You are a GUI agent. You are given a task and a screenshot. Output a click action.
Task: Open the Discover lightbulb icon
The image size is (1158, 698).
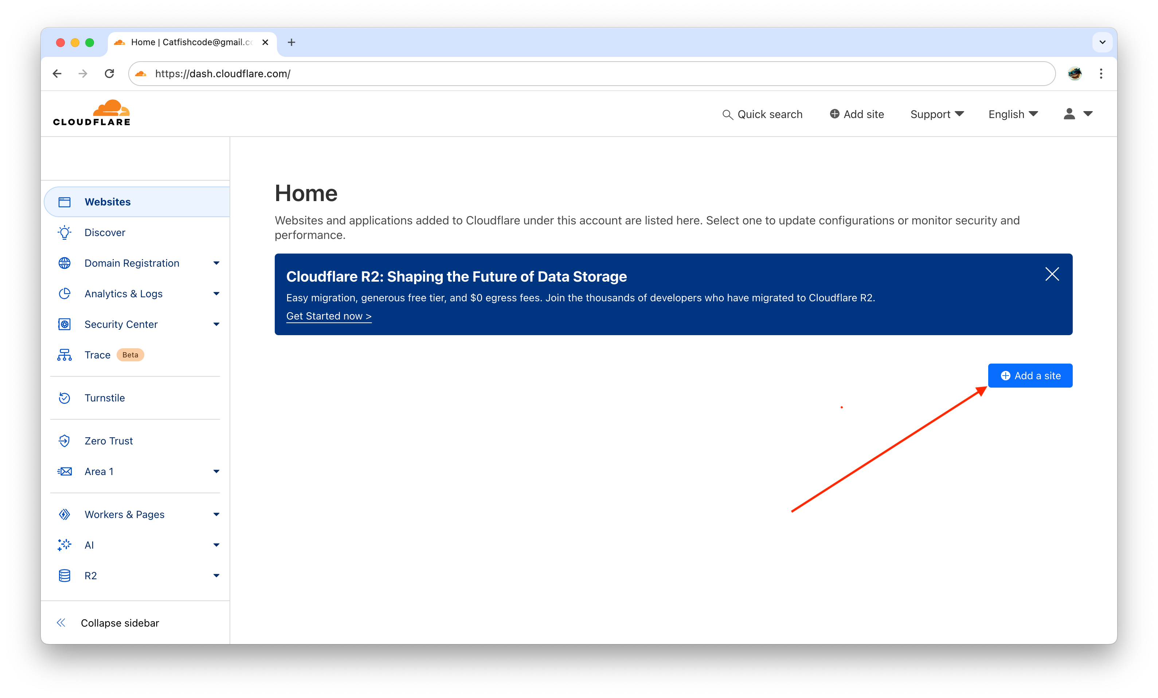point(64,232)
